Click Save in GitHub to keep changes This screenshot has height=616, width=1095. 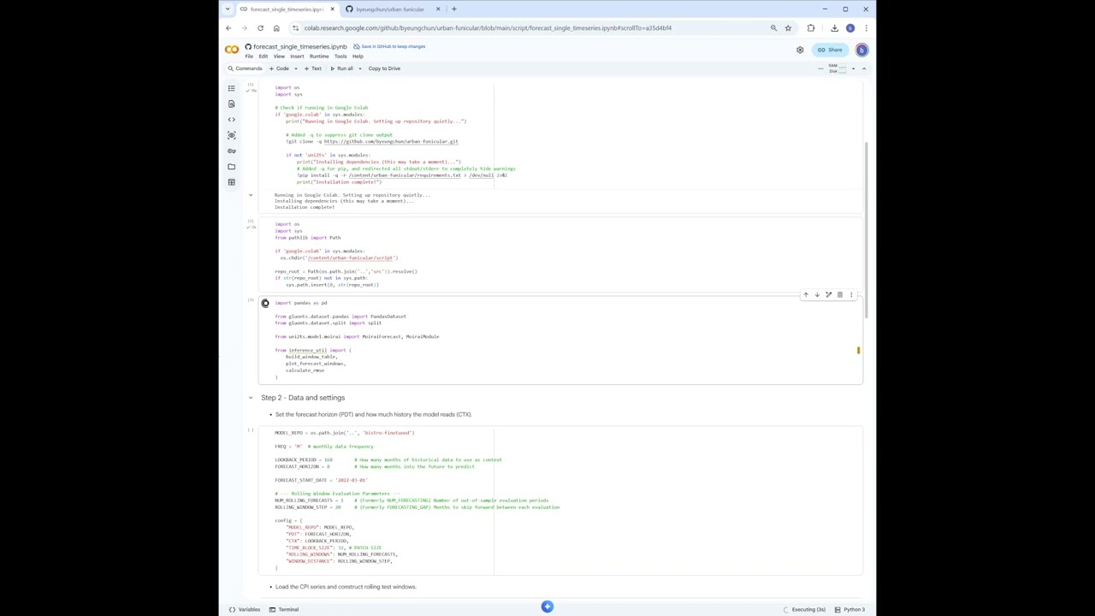coord(389,46)
